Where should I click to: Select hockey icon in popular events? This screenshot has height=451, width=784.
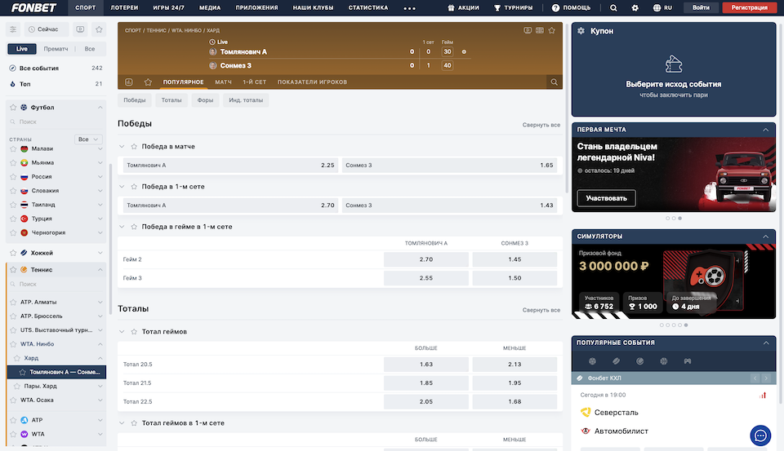click(616, 361)
